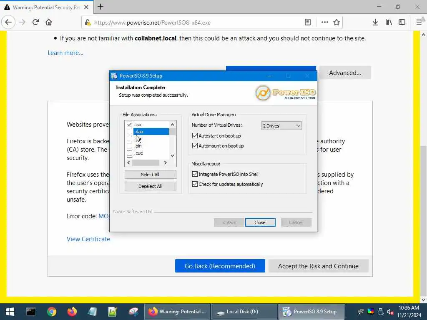Open the green notepad app on taskbar

pyautogui.click(x=113, y=312)
